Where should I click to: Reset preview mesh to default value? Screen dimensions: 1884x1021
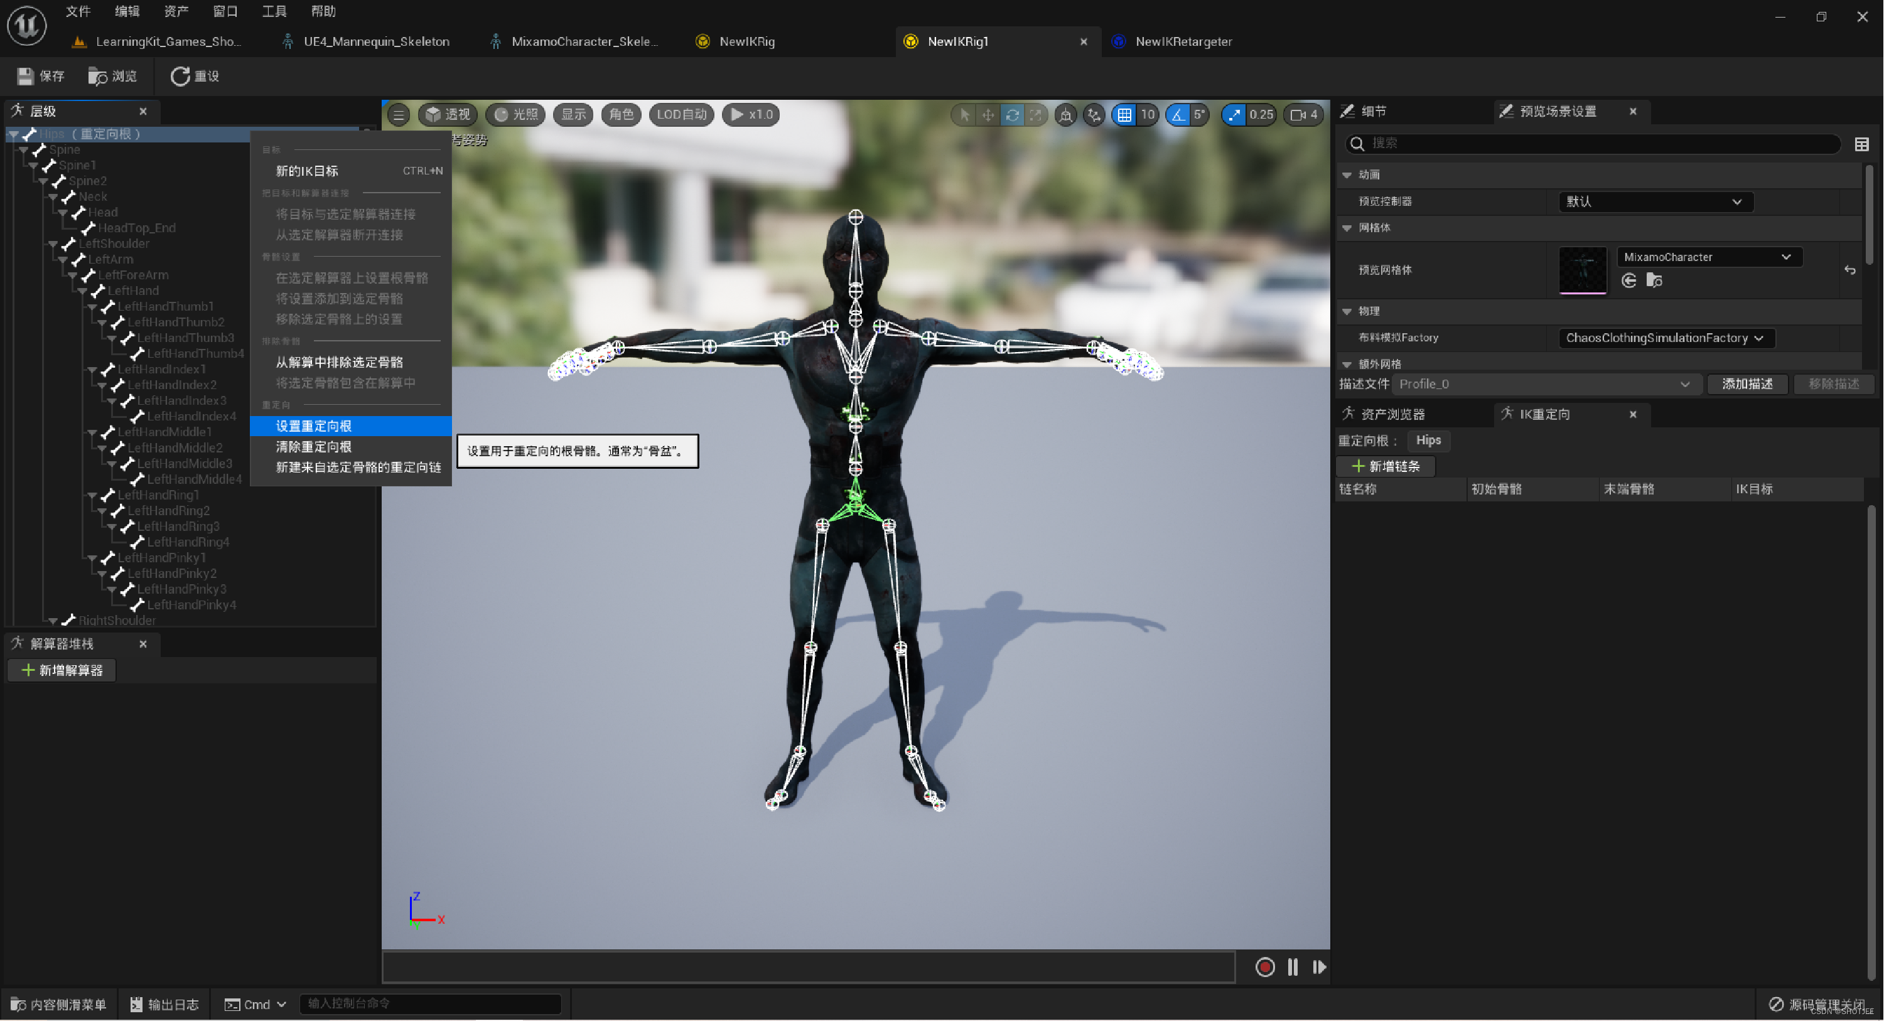tap(1849, 270)
